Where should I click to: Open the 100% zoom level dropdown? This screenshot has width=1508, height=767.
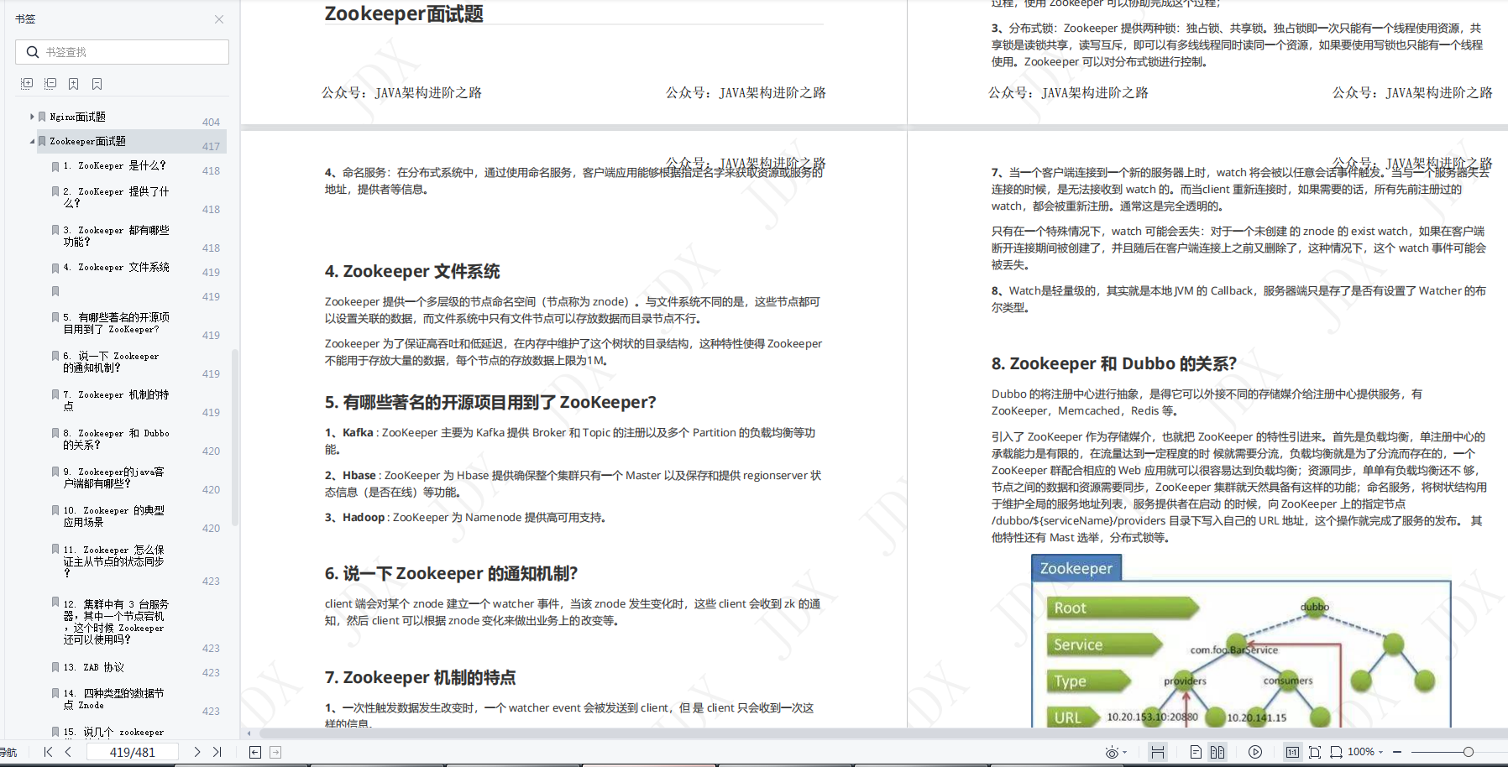coord(1366,752)
